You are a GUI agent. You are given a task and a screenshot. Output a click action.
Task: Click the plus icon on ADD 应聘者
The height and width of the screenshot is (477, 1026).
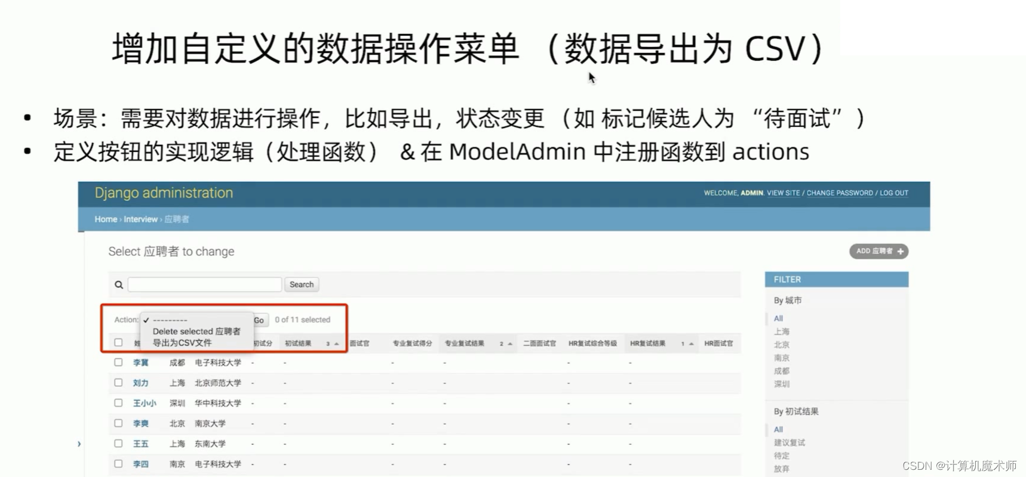click(901, 252)
